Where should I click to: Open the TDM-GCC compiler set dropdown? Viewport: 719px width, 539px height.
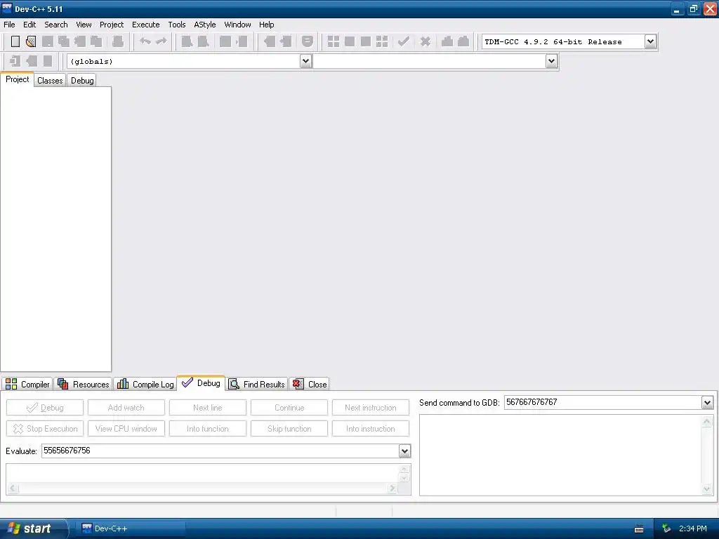pyautogui.click(x=650, y=41)
